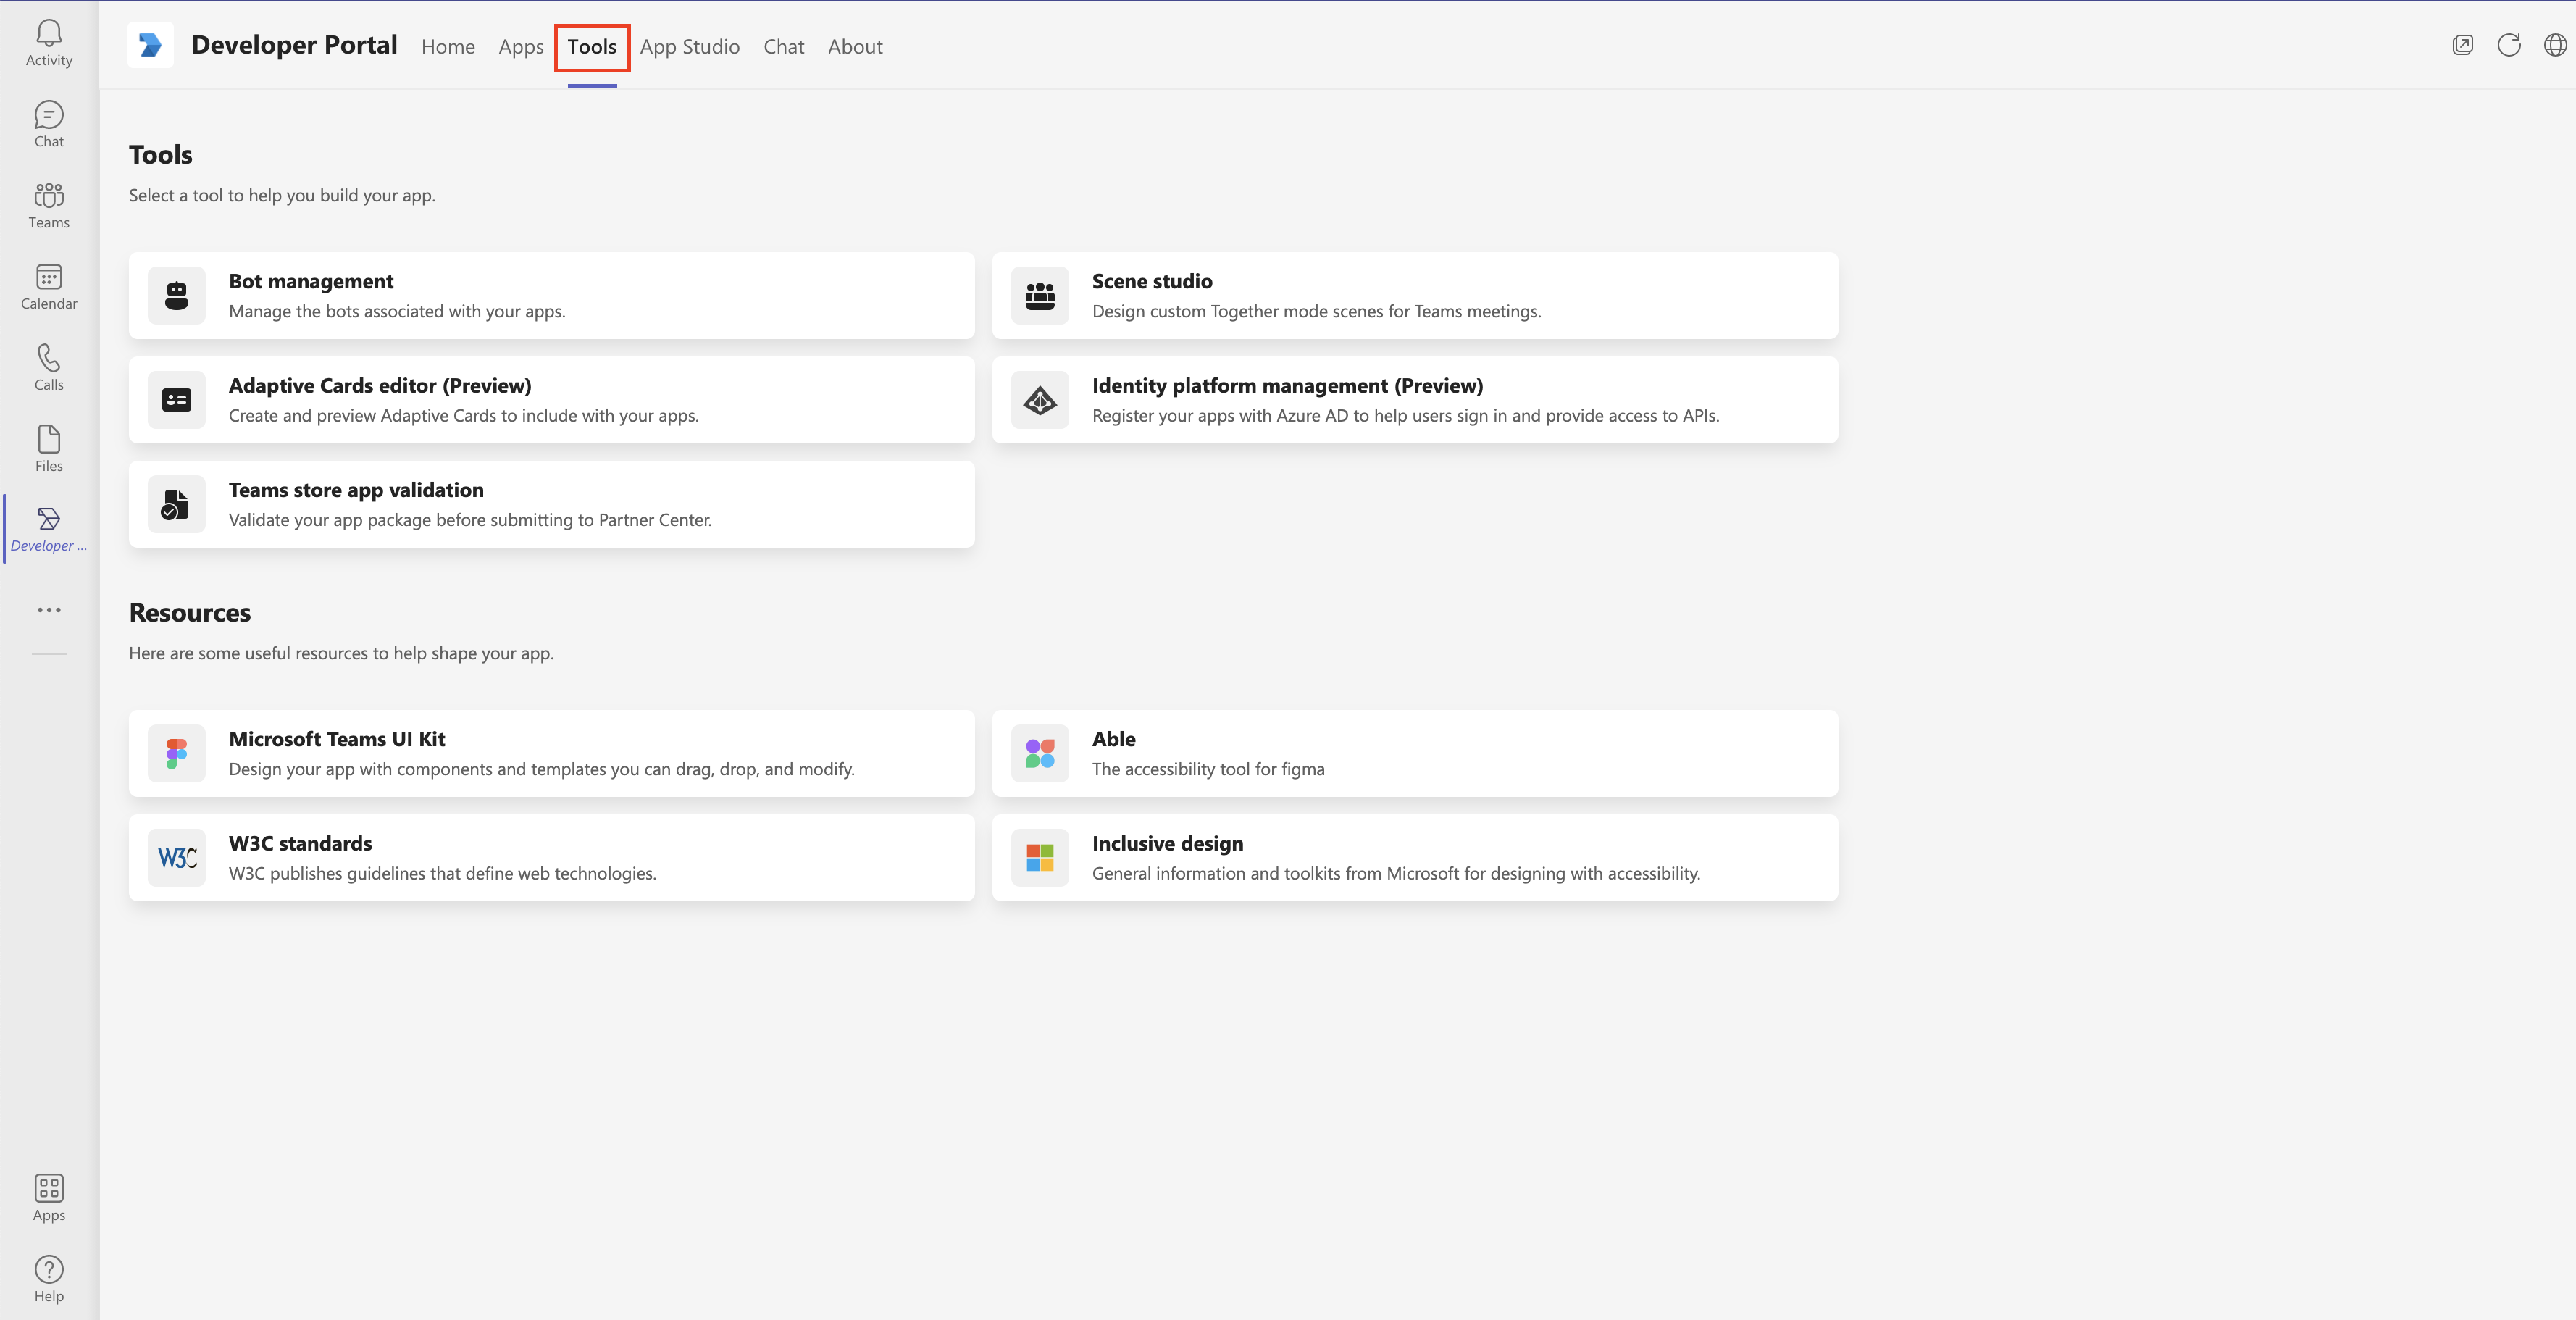This screenshot has height=1320, width=2576.
Task: Select the Teams icon in the sidebar
Action: pos(48,205)
